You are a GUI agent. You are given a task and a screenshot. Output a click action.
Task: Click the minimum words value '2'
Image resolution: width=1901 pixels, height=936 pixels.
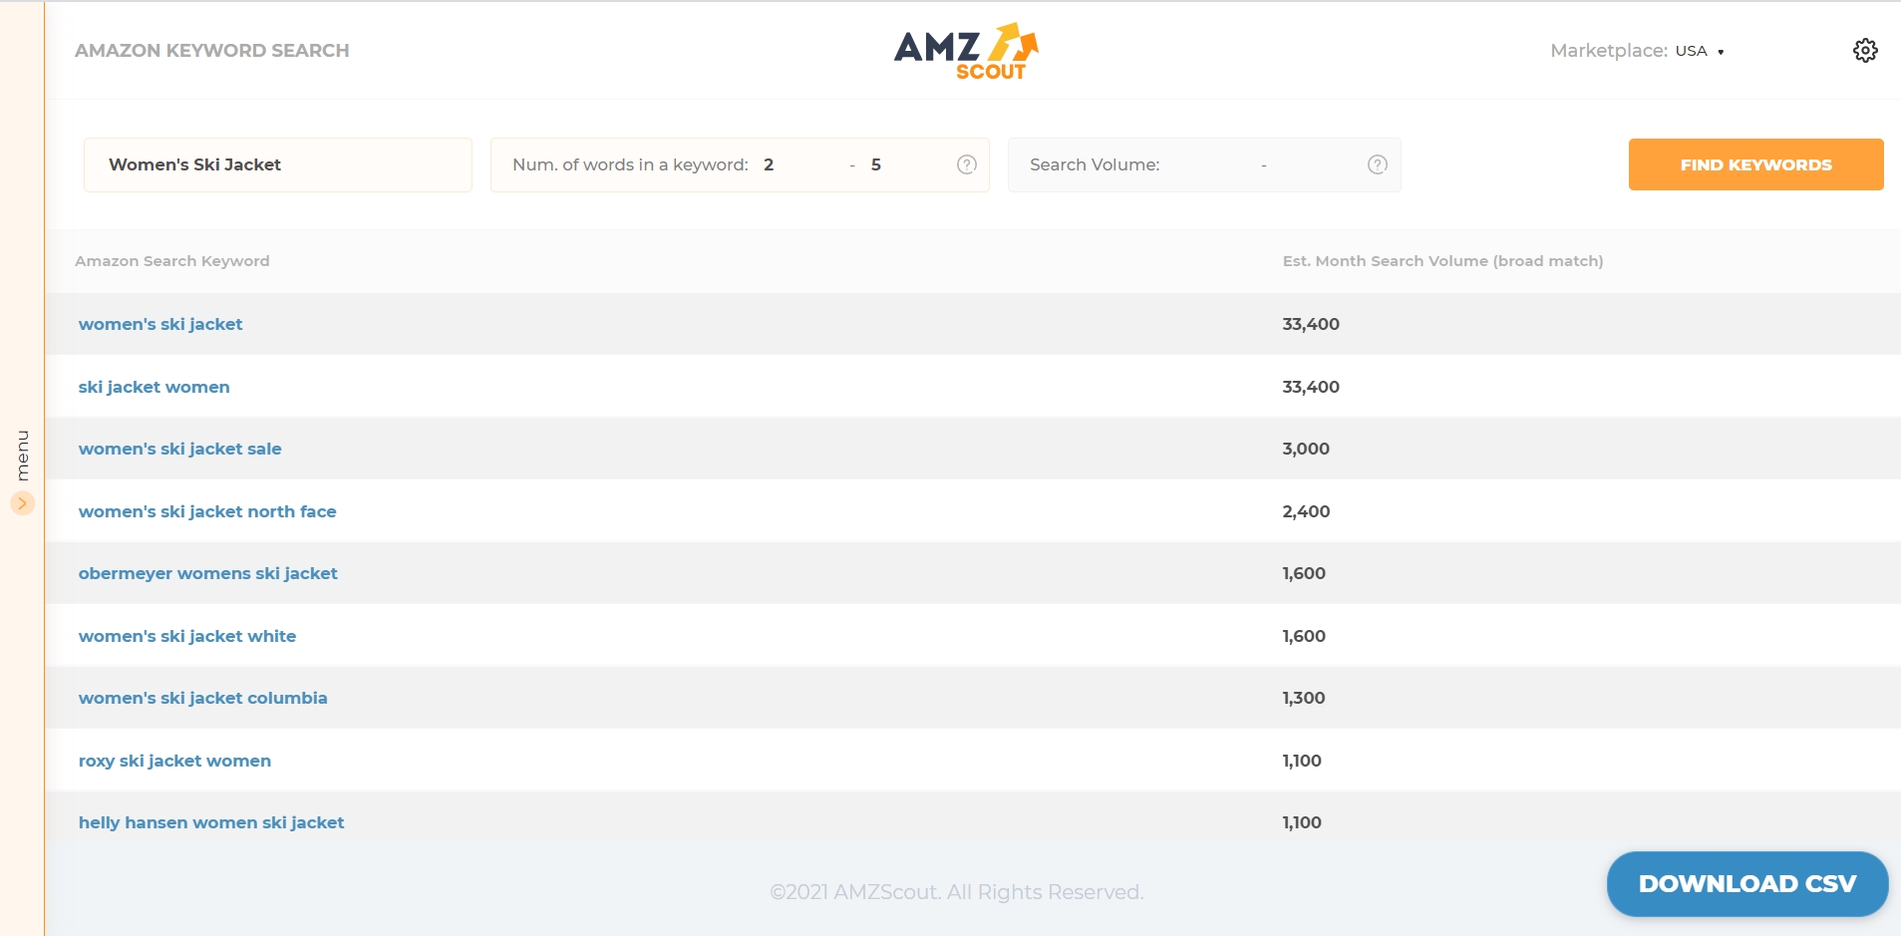770,164
